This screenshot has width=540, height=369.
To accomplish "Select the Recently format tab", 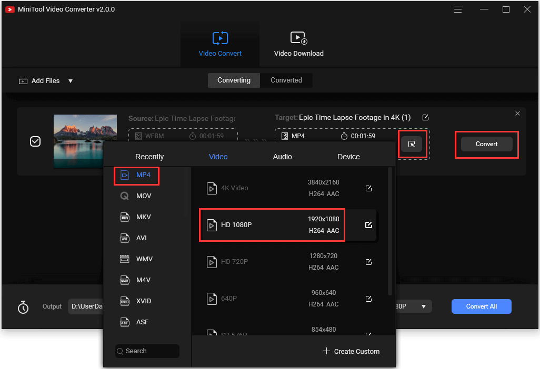I will [x=149, y=157].
